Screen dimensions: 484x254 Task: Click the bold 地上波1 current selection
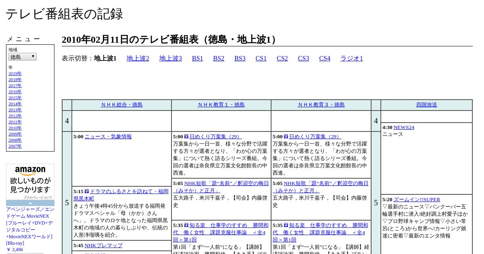point(105,58)
